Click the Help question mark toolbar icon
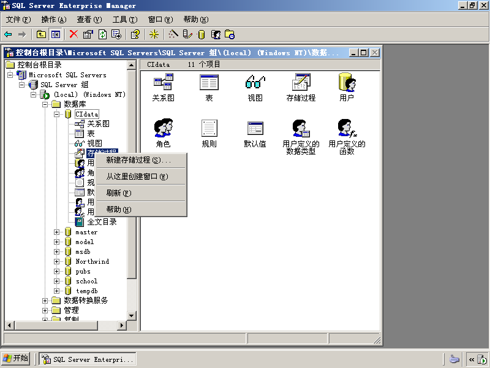The height and width of the screenshot is (368, 490). pos(135,34)
